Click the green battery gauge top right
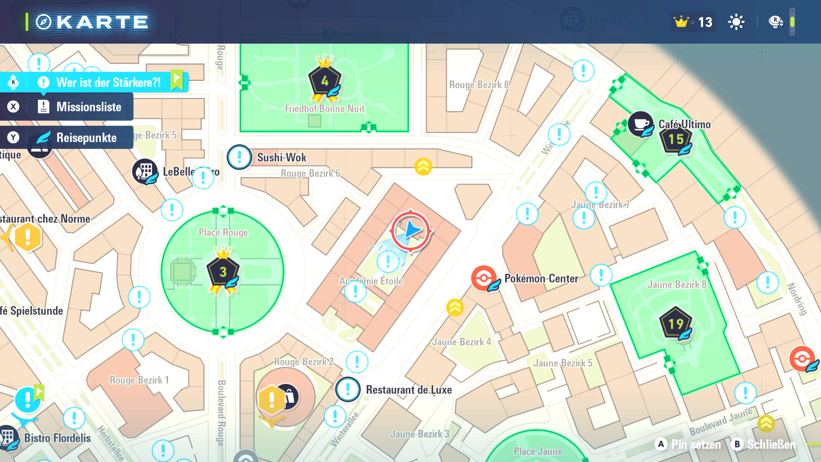This screenshot has width=821, height=462. click(x=792, y=22)
